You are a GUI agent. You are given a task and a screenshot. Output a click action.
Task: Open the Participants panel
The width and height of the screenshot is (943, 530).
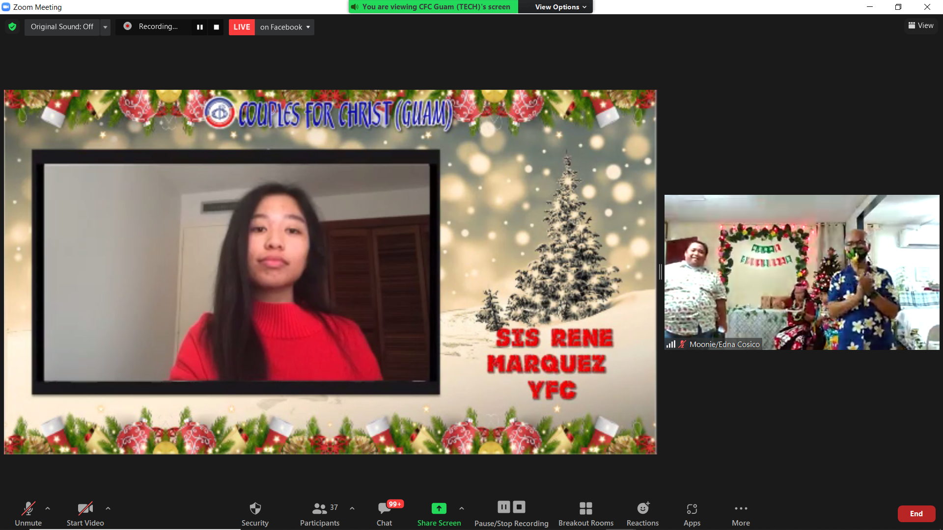(320, 514)
